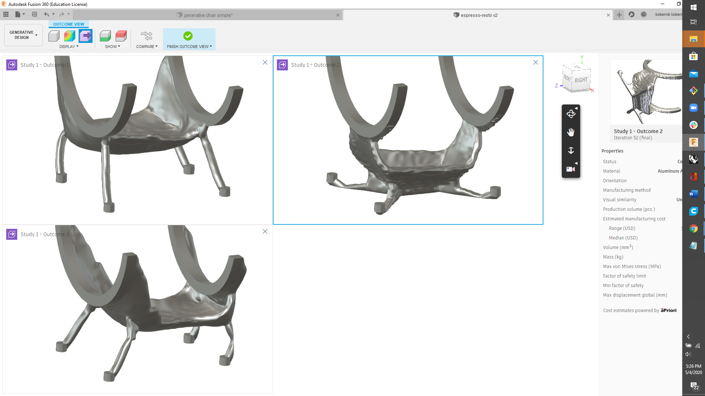Click the Compare outcomes icon

click(x=147, y=36)
